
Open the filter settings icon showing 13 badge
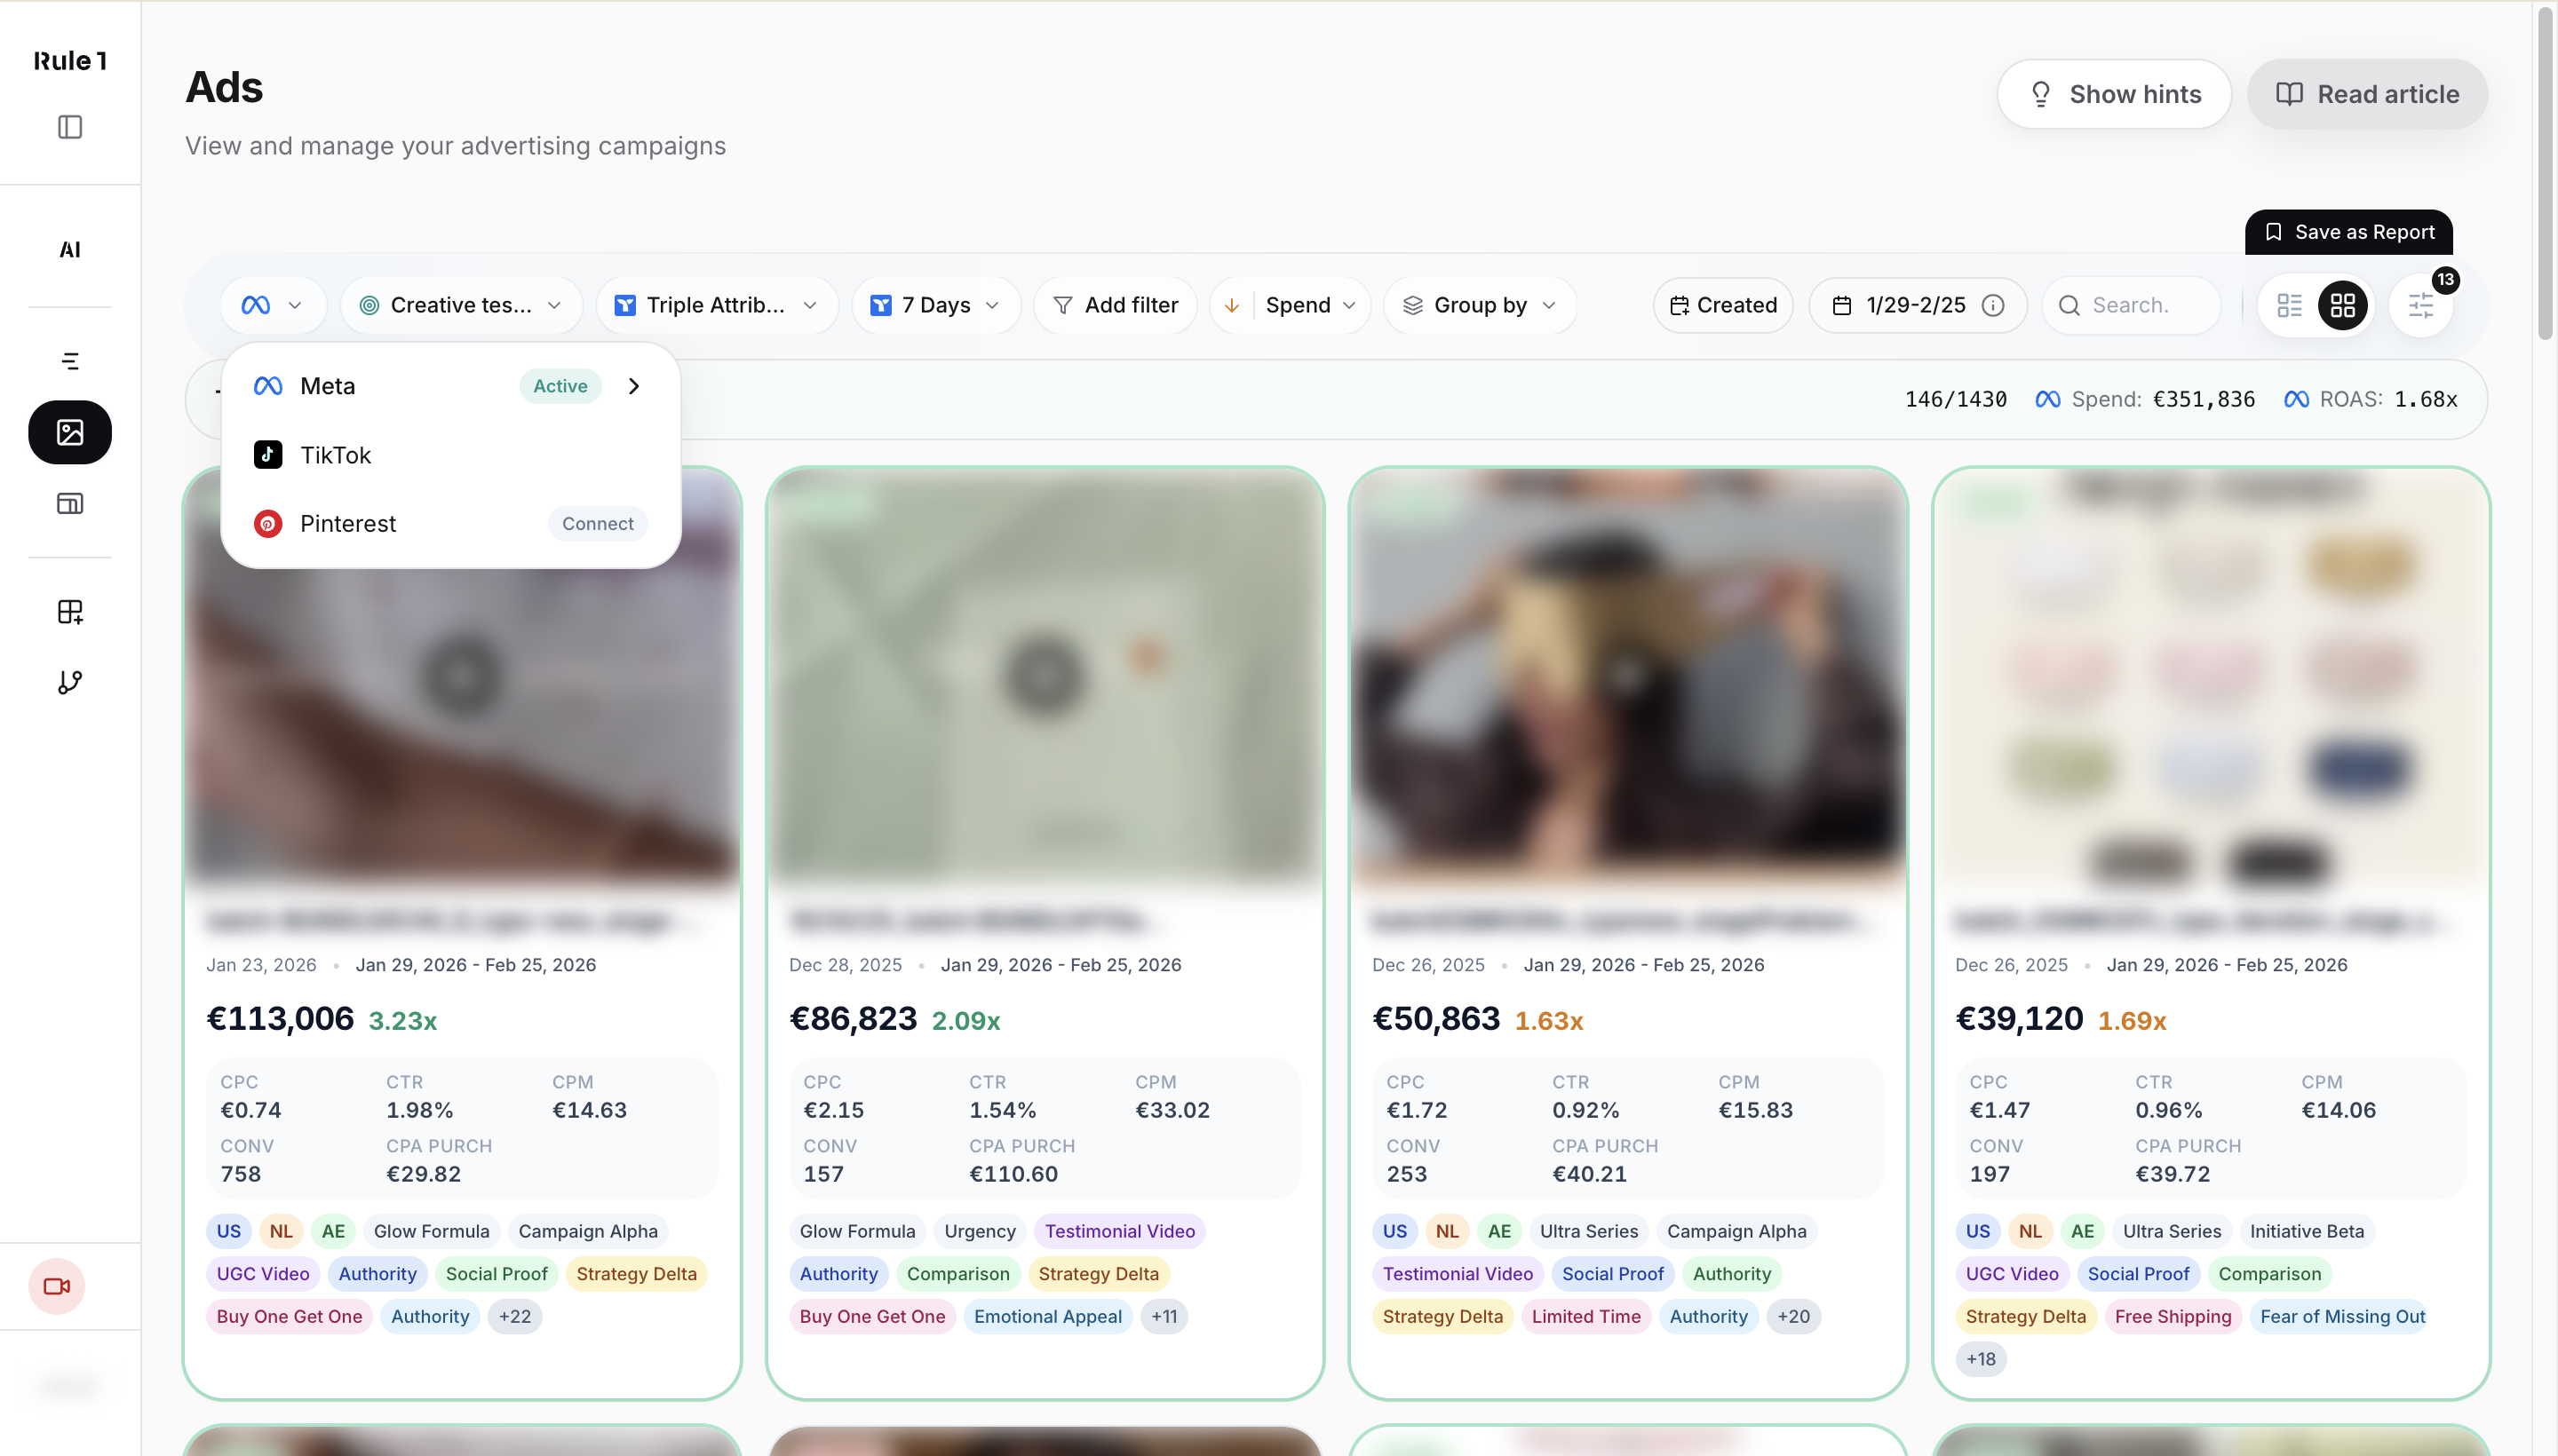click(2422, 305)
